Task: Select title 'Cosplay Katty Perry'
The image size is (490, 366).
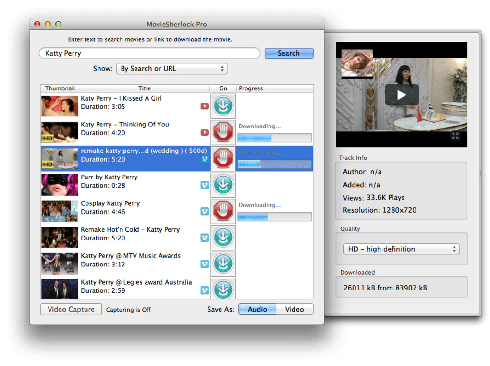Action: pyautogui.click(x=110, y=203)
